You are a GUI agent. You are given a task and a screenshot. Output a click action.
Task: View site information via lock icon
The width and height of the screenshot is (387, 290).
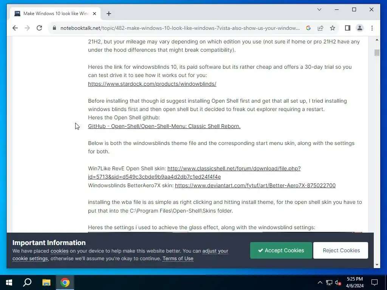tap(54, 28)
